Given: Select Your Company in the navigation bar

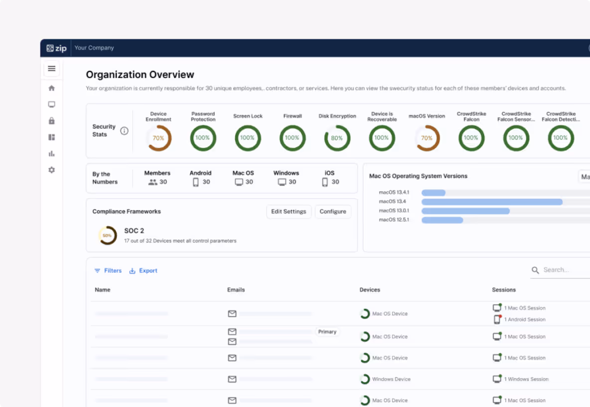Looking at the screenshot, I should (94, 48).
